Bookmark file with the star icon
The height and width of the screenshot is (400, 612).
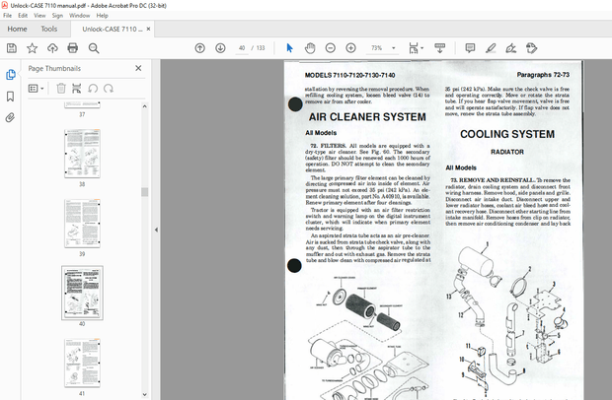(x=32, y=48)
